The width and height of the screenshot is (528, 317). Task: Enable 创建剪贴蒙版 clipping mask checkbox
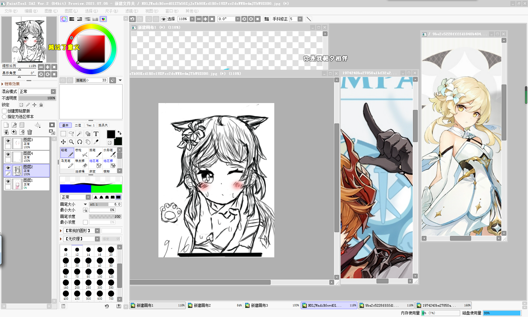(4, 111)
